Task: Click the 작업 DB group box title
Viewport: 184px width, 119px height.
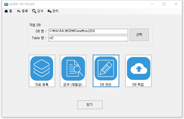Action: 35,25
